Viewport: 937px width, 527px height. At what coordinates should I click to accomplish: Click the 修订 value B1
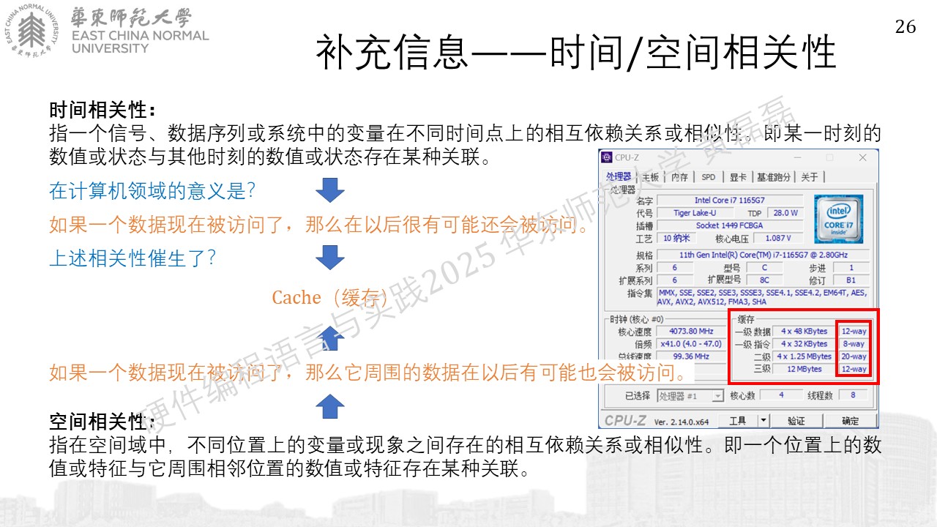pyautogui.click(x=851, y=280)
